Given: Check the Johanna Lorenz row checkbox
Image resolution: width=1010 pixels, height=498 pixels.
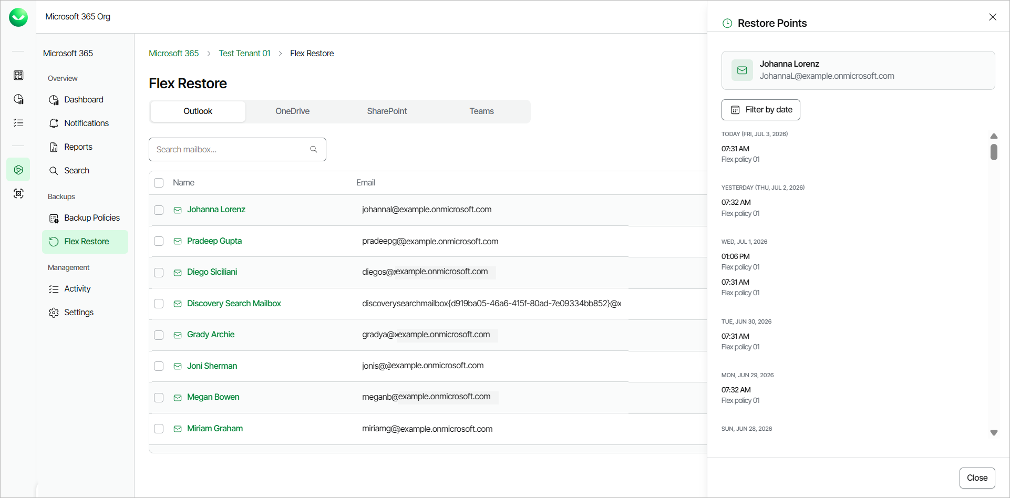Looking at the screenshot, I should pyautogui.click(x=159, y=210).
